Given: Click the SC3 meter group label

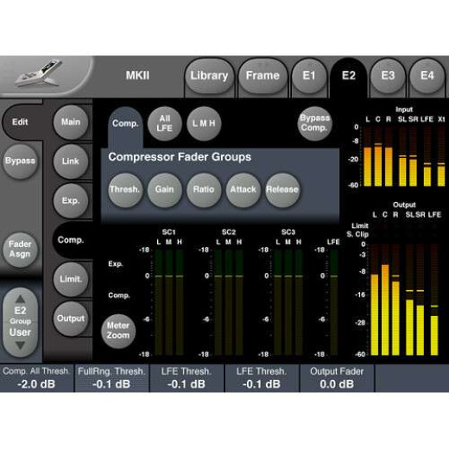Looking at the screenshot, I should point(288,232).
